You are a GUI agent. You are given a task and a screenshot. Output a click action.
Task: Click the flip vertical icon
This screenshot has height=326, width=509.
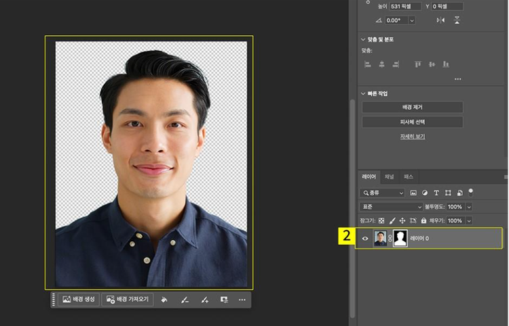pos(457,20)
